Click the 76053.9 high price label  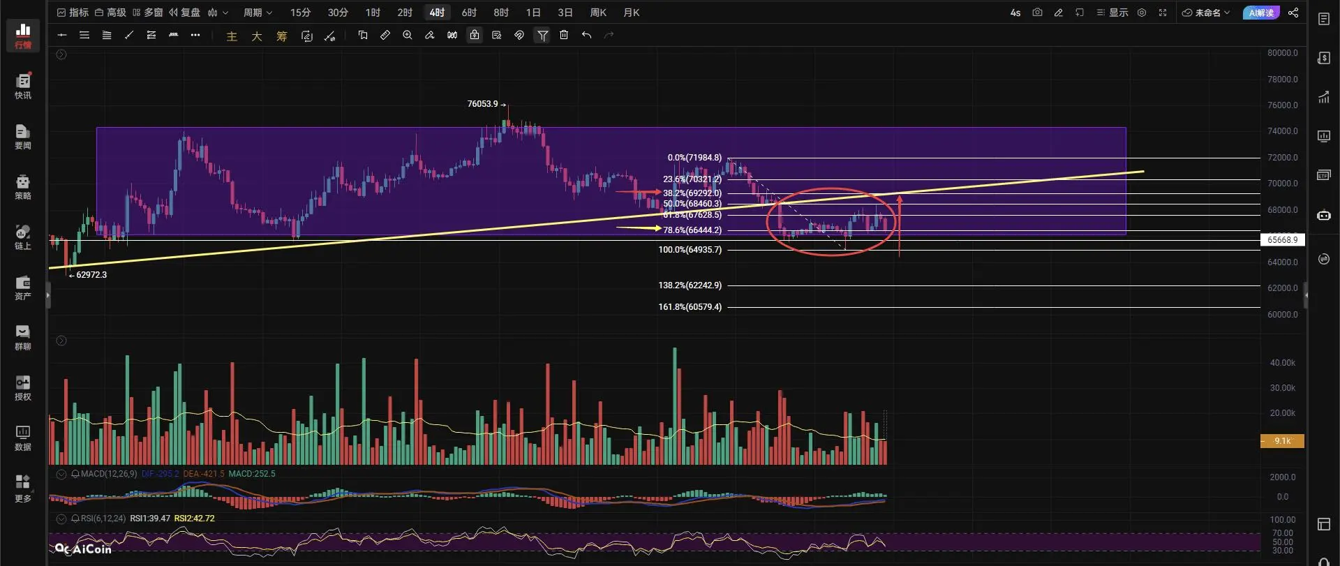point(483,104)
